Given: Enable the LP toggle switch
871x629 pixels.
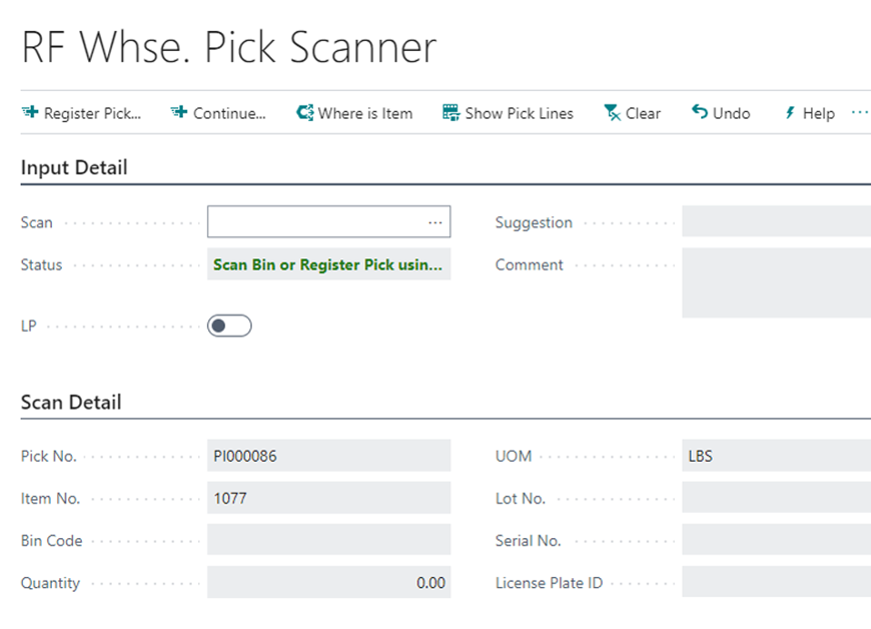Looking at the screenshot, I should (x=229, y=324).
